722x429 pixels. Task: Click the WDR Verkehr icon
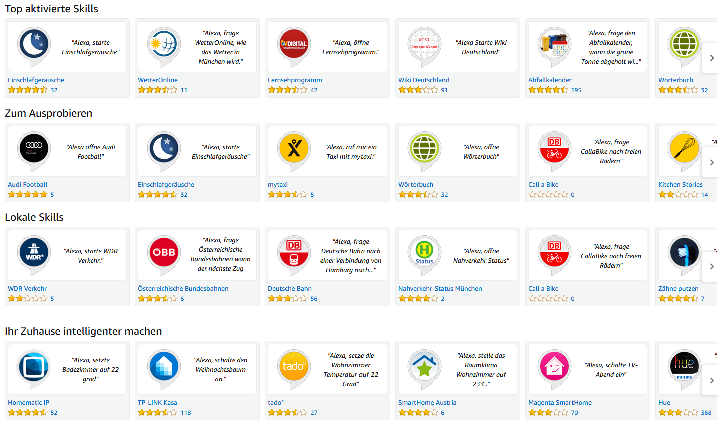[34, 253]
